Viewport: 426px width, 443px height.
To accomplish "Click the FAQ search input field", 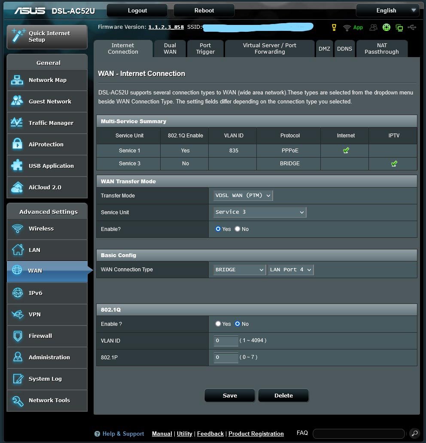I will (x=359, y=434).
